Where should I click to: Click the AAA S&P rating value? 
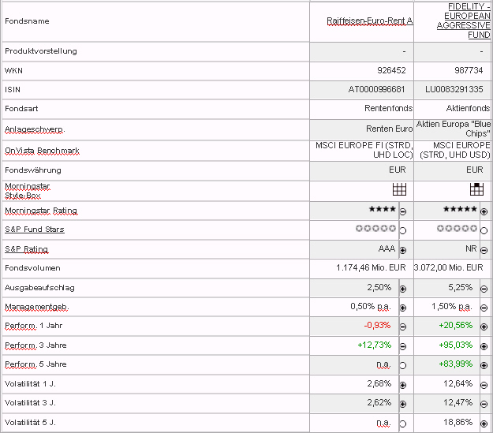[x=387, y=248]
